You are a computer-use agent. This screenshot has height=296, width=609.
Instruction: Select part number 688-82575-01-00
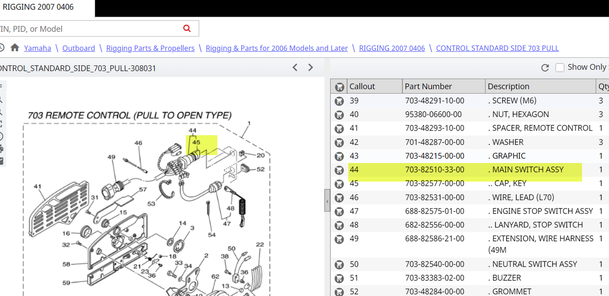point(434,211)
